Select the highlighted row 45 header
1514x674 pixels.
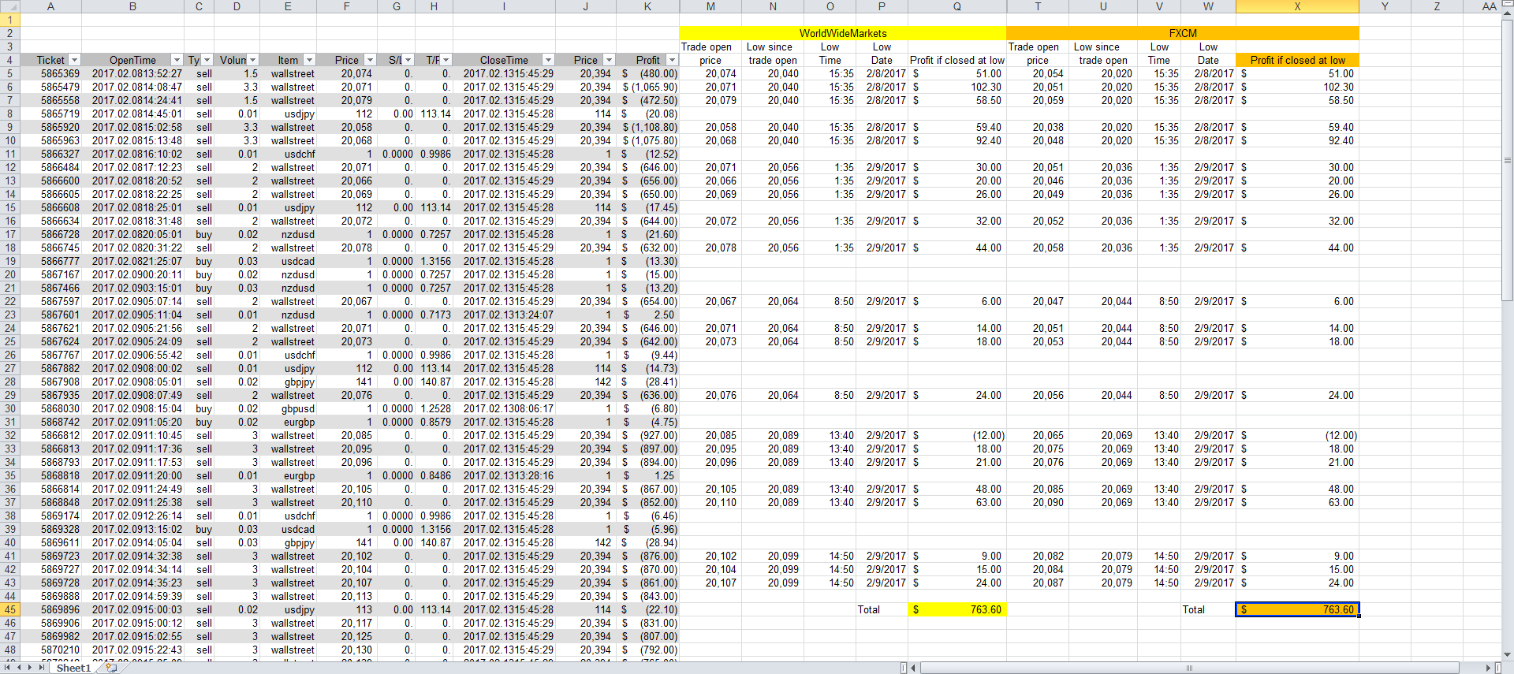[x=9, y=609]
